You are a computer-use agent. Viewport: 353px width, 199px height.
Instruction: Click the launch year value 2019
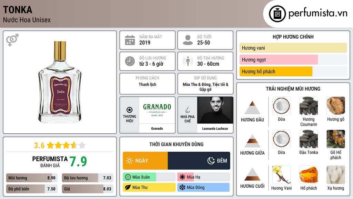[x=145, y=42]
